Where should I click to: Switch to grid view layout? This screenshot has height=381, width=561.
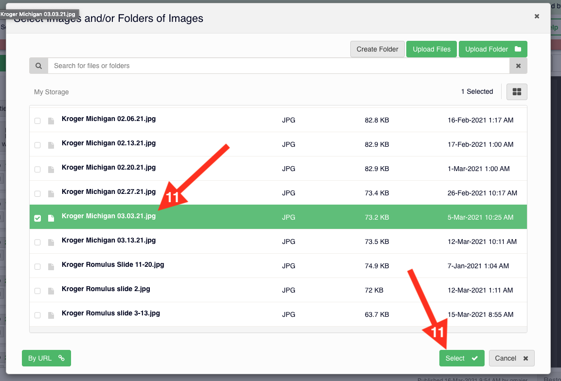tap(517, 92)
